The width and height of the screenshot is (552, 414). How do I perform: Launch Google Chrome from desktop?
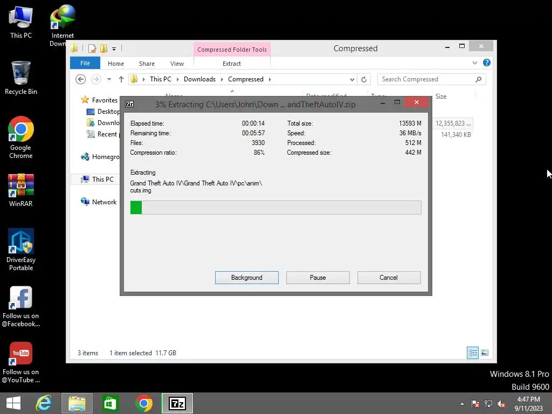click(x=21, y=137)
